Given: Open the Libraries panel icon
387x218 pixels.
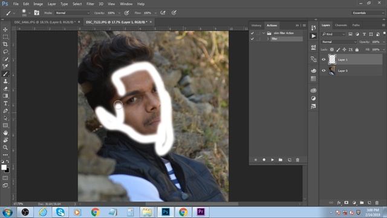Looking at the screenshot, I should click(313, 90).
